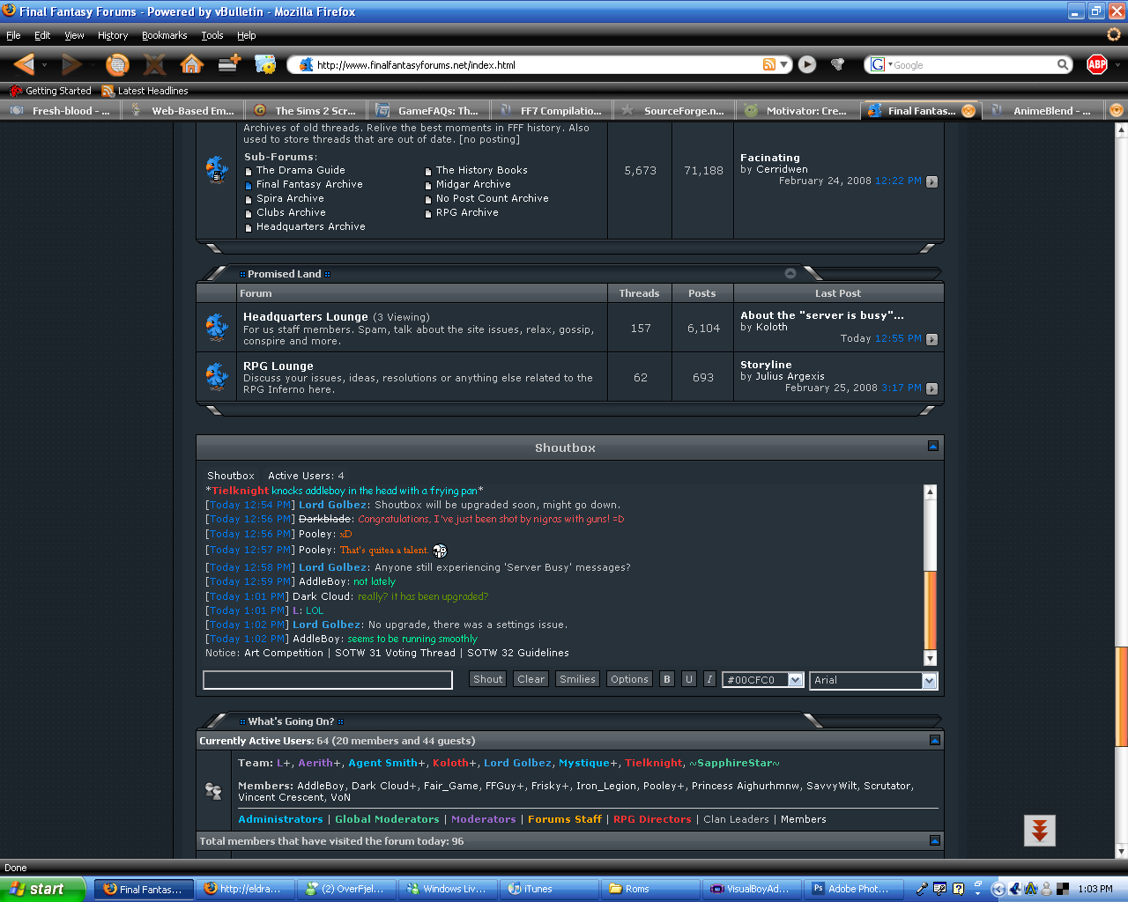Open the Bookmarks menu

coord(164,35)
